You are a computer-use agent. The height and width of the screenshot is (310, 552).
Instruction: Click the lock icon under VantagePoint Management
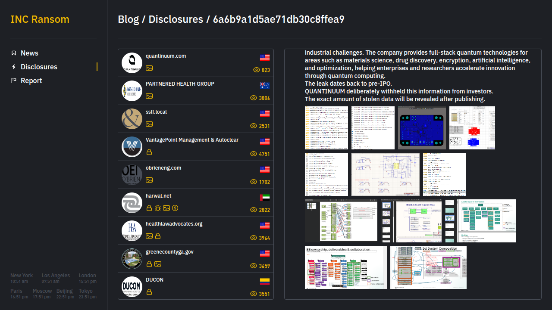[149, 152]
